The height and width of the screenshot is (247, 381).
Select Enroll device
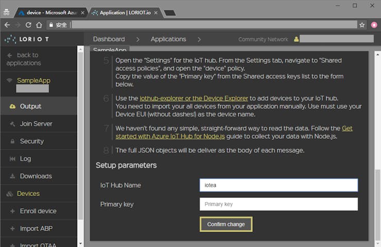pyautogui.click(x=39, y=211)
